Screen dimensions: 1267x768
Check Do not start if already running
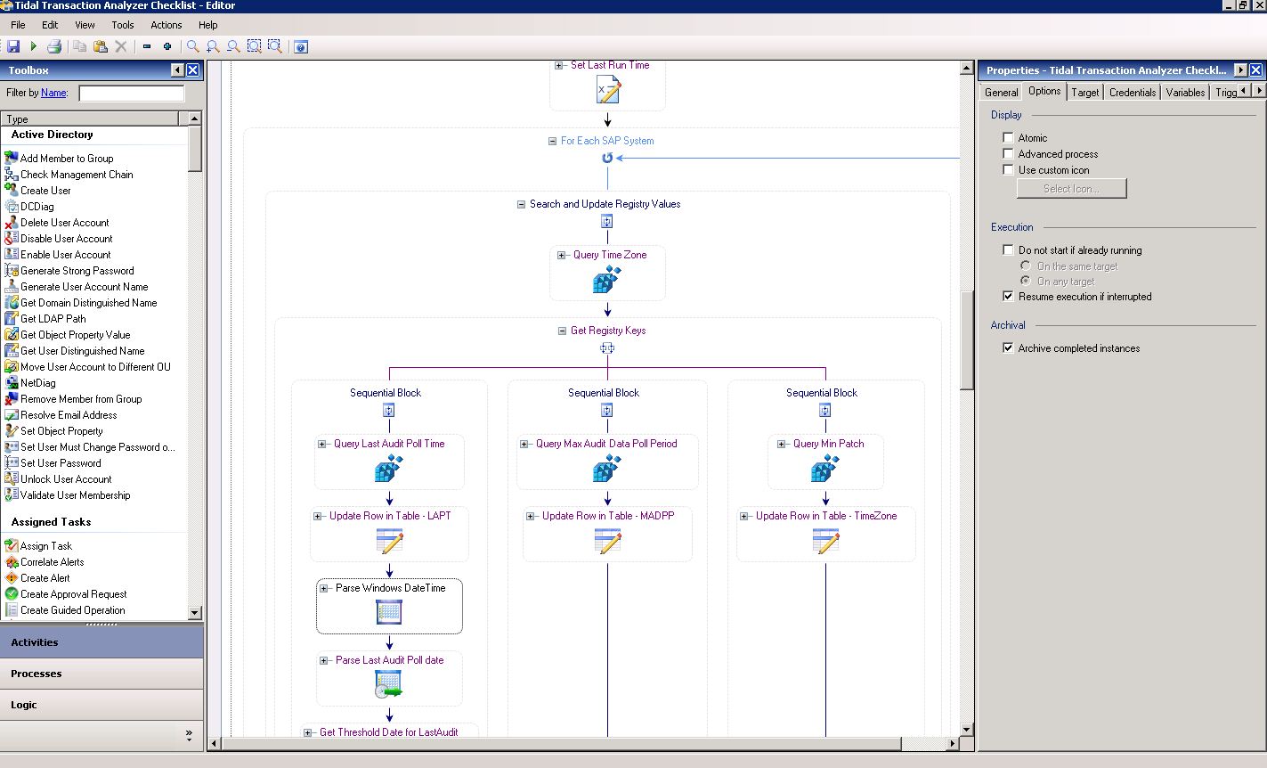click(1008, 249)
